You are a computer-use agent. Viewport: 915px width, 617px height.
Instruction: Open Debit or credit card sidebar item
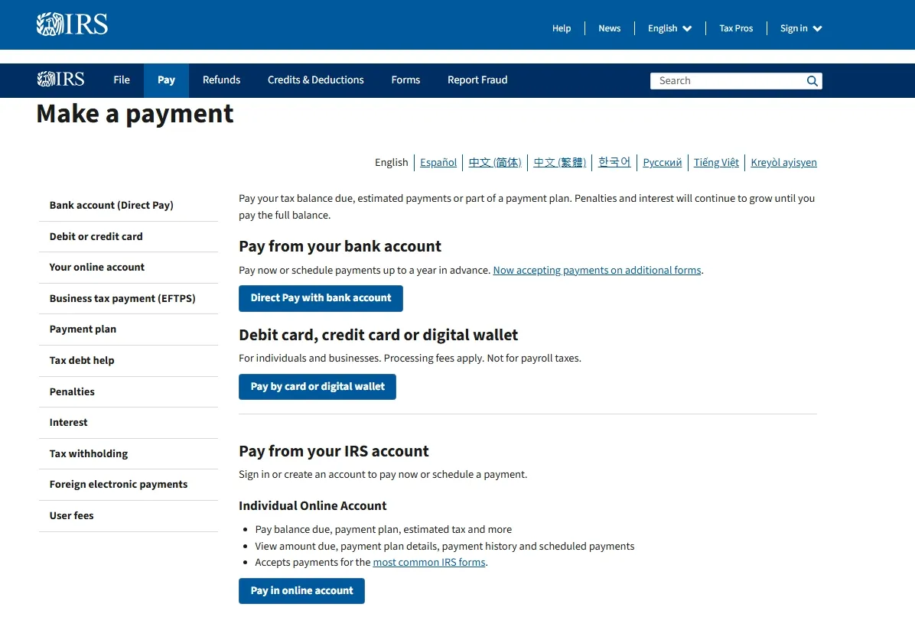[x=129, y=237]
